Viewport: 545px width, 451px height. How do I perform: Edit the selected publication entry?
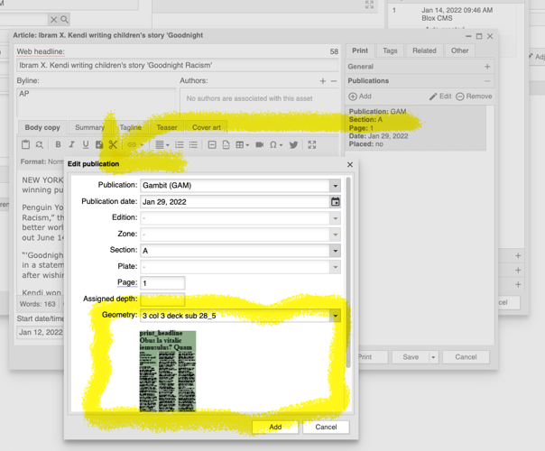440,97
